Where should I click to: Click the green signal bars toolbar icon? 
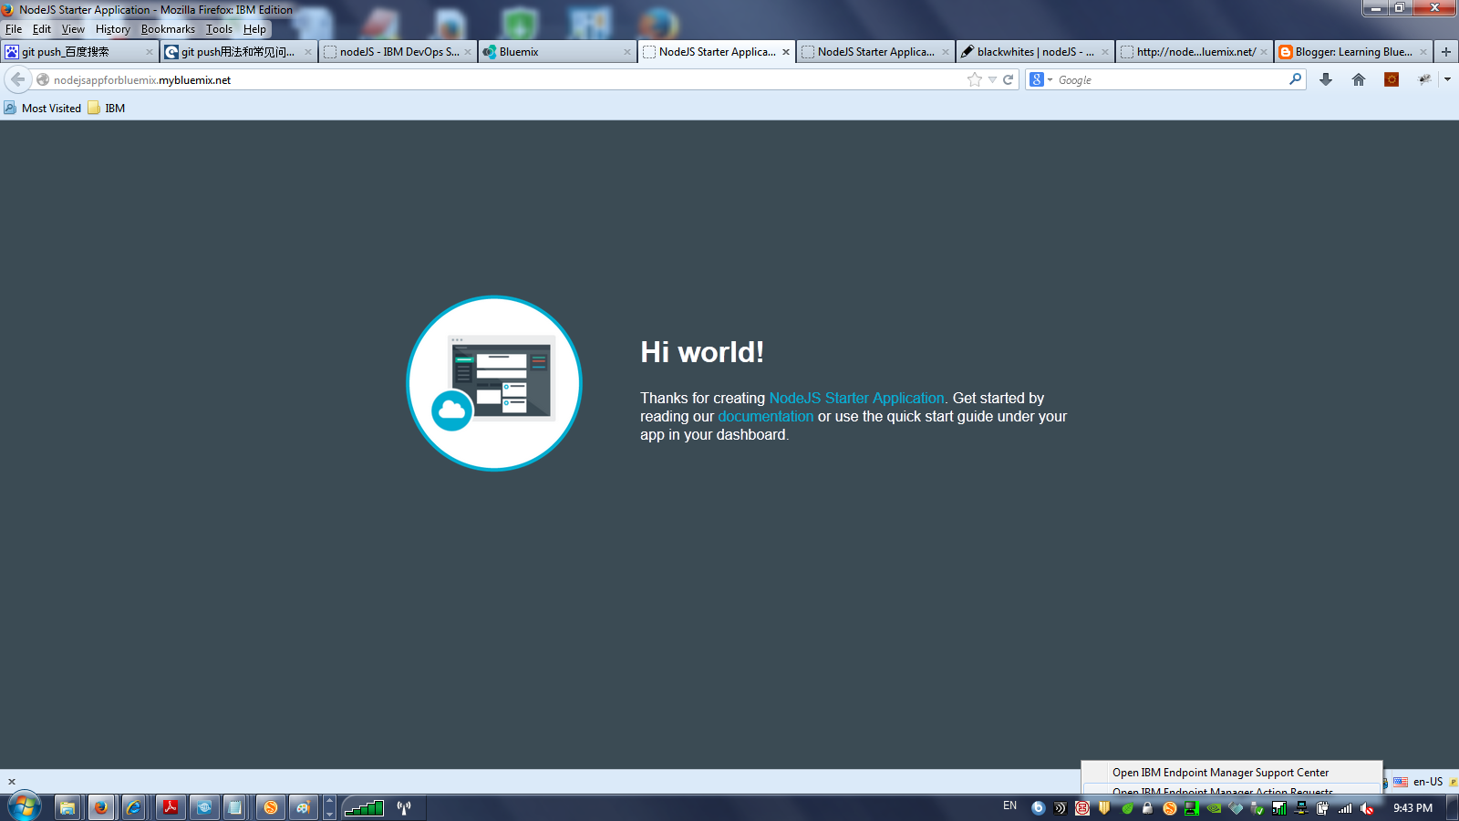point(364,807)
